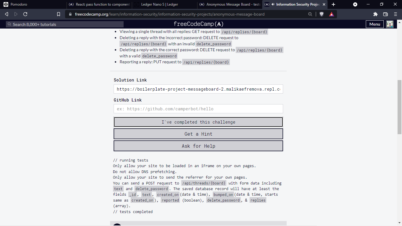Image resolution: width=402 pixels, height=226 pixels.
Task: Minimize the browser window
Action: pyautogui.click(x=368, y=4)
